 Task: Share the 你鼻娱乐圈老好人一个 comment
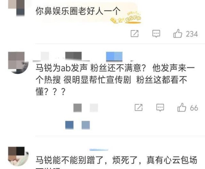click(135, 34)
